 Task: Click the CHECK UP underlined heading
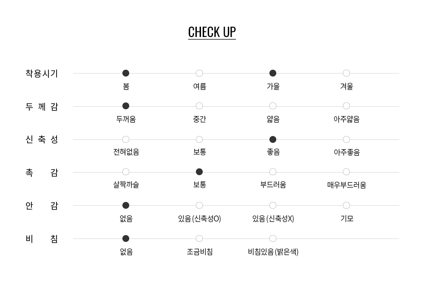(x=212, y=32)
